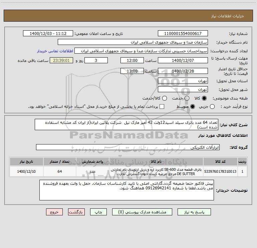Click the توضیحات خریدار text area

[x=127, y=190]
